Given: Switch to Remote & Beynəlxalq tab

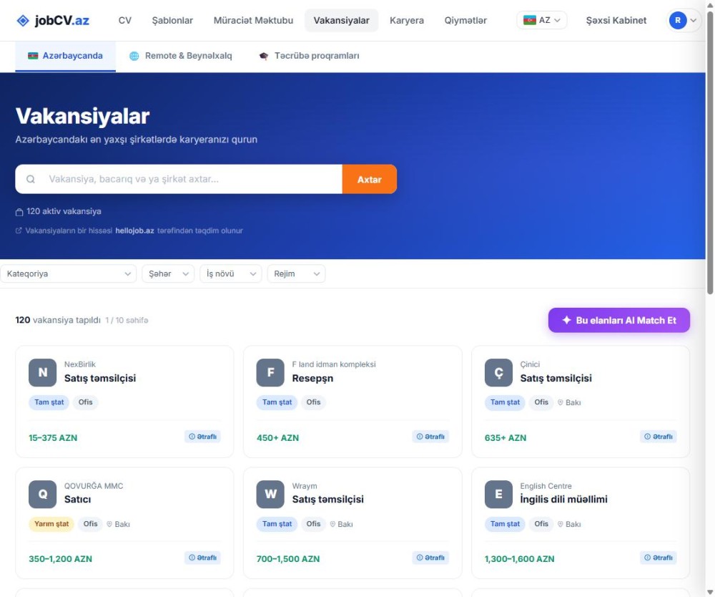Looking at the screenshot, I should point(181,56).
